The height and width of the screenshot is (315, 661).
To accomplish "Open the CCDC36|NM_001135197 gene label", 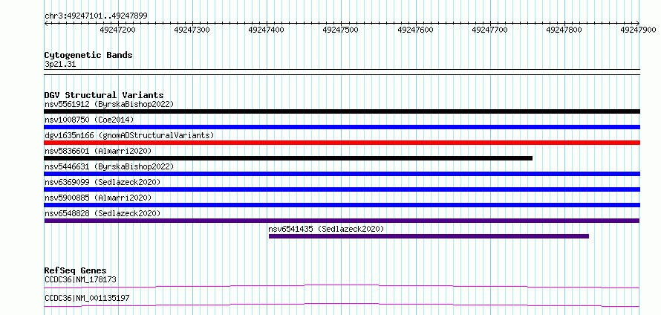I will [x=87, y=298].
